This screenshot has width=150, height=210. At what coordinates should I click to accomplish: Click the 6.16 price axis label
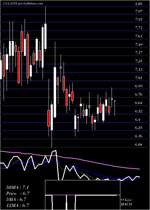[x=139, y=136]
